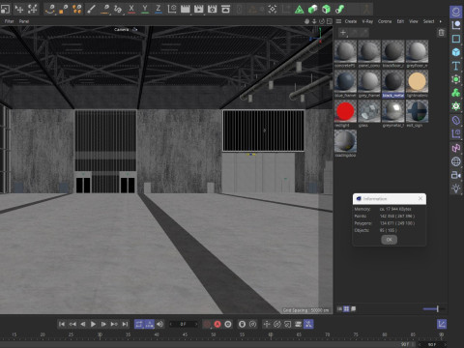Image resolution: width=464 pixels, height=348 pixels.
Task: Adjust the material thumbnail size slider
Action: click(x=434, y=309)
